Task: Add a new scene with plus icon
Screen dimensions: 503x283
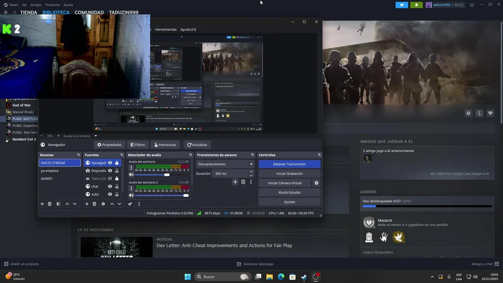Action: click(42, 204)
